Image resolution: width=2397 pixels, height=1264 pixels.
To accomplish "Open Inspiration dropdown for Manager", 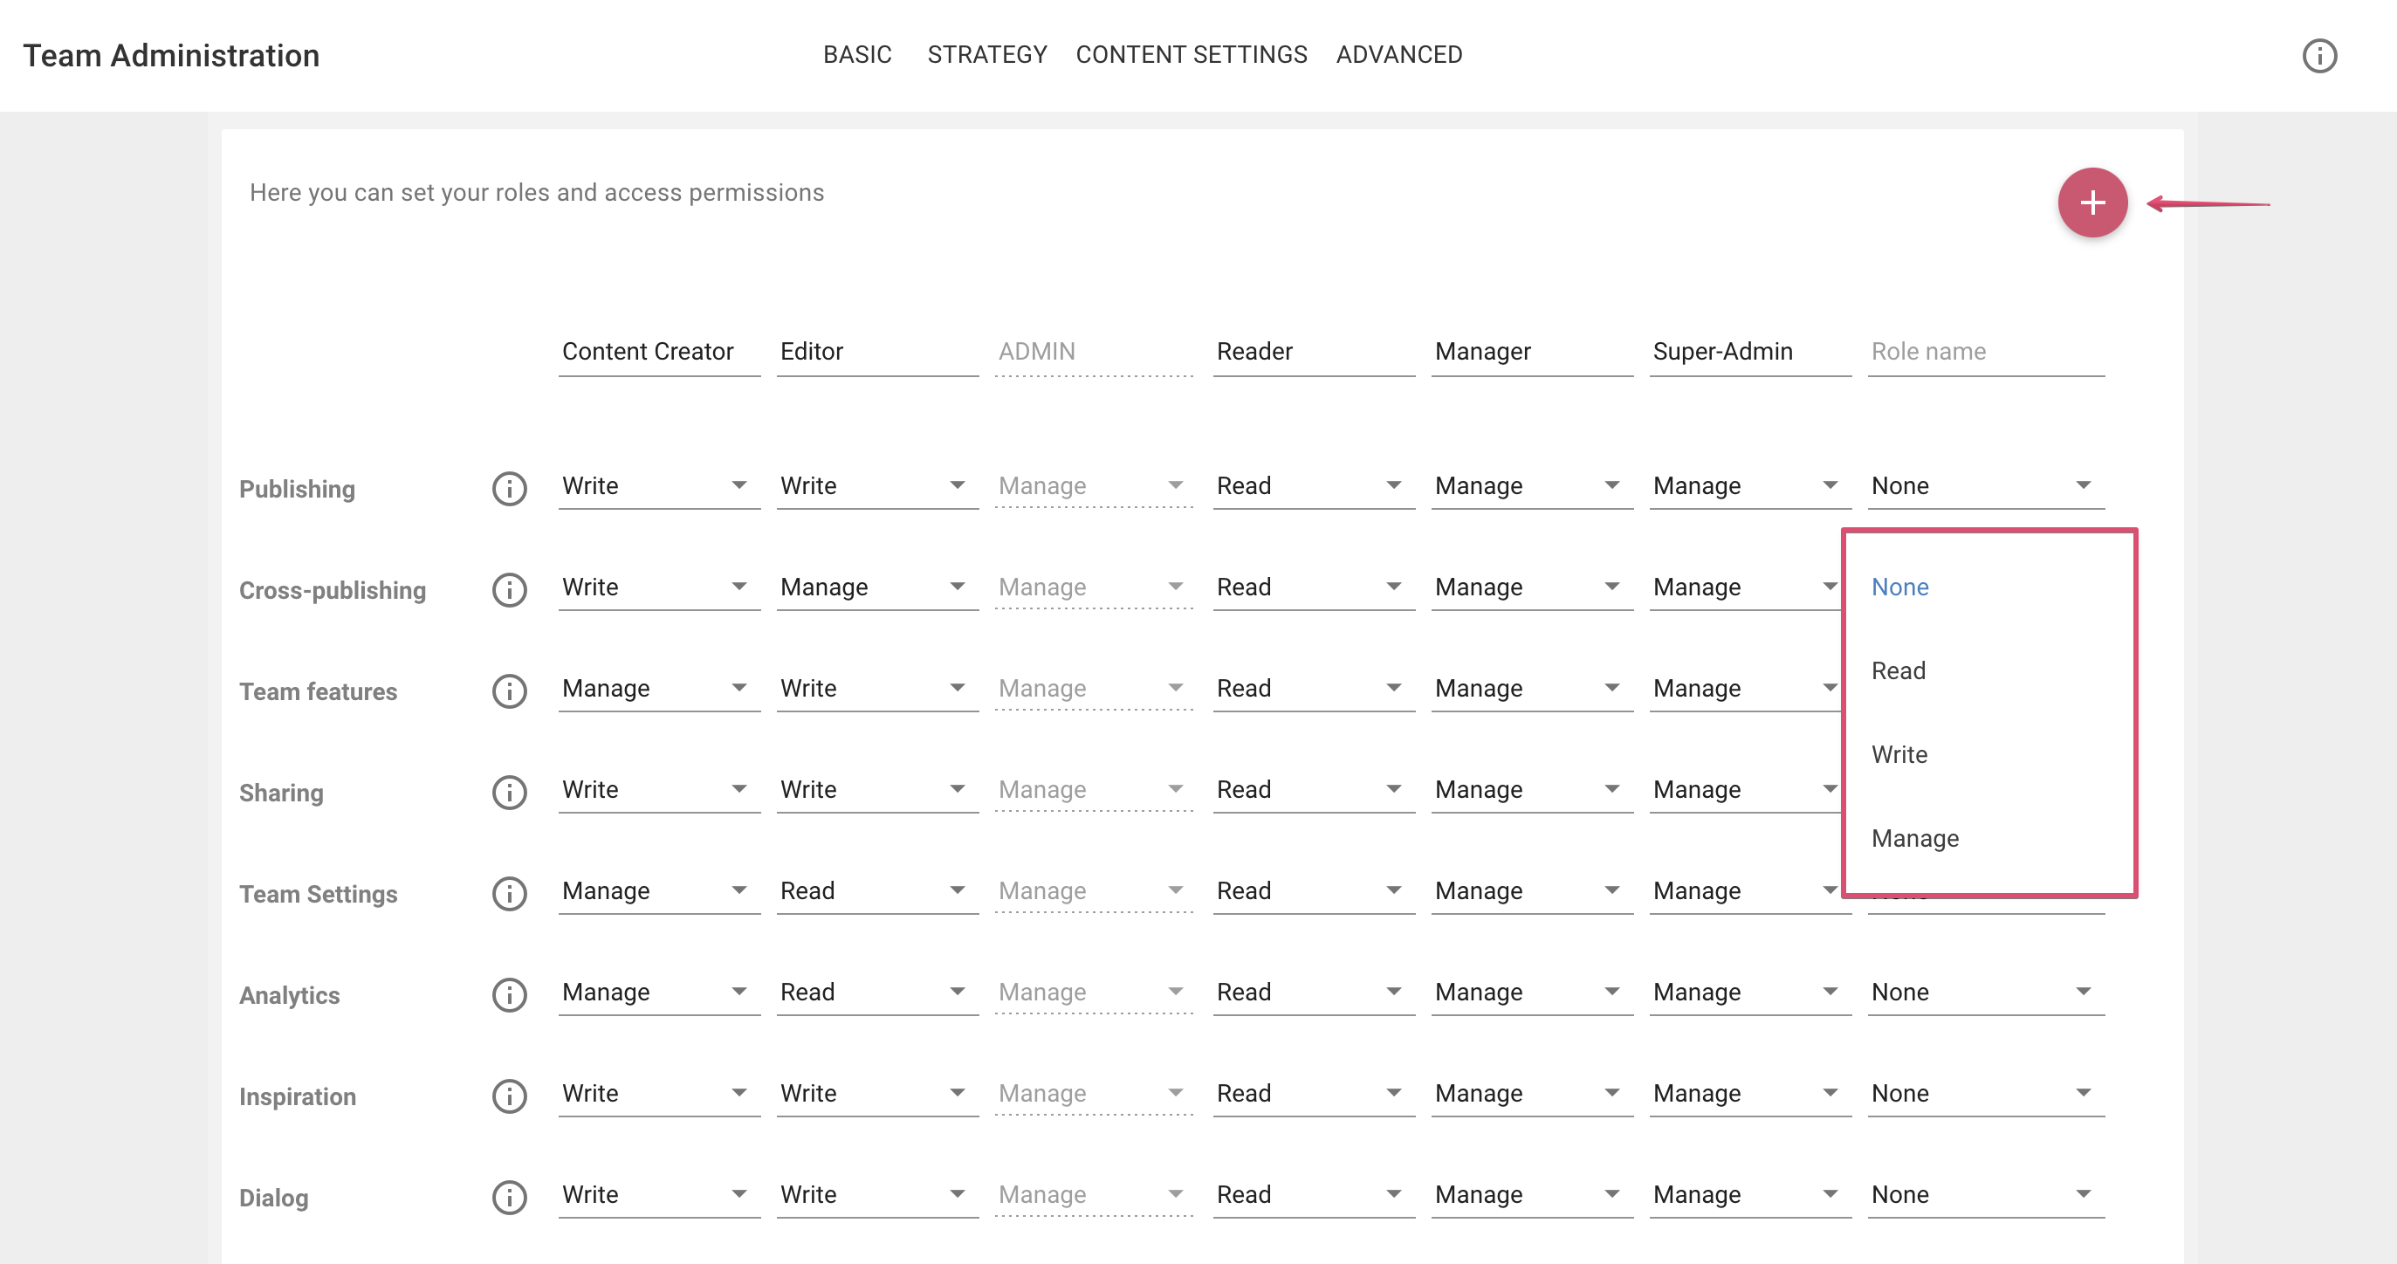I will pyautogui.click(x=1532, y=1094).
